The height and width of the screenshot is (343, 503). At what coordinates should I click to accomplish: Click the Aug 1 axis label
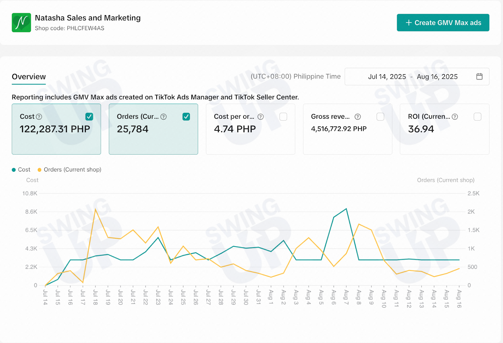pyautogui.click(x=271, y=297)
